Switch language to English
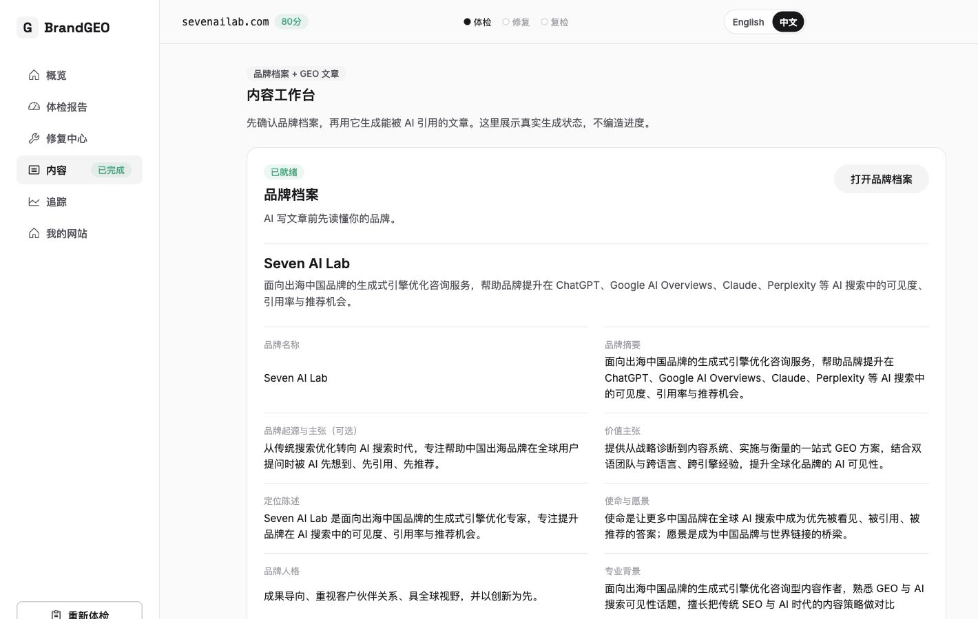Screen dimensions: 978x619 coord(748,22)
